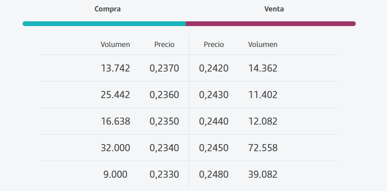Click the Venta header label
This screenshot has width=387, height=191.
[x=274, y=9]
